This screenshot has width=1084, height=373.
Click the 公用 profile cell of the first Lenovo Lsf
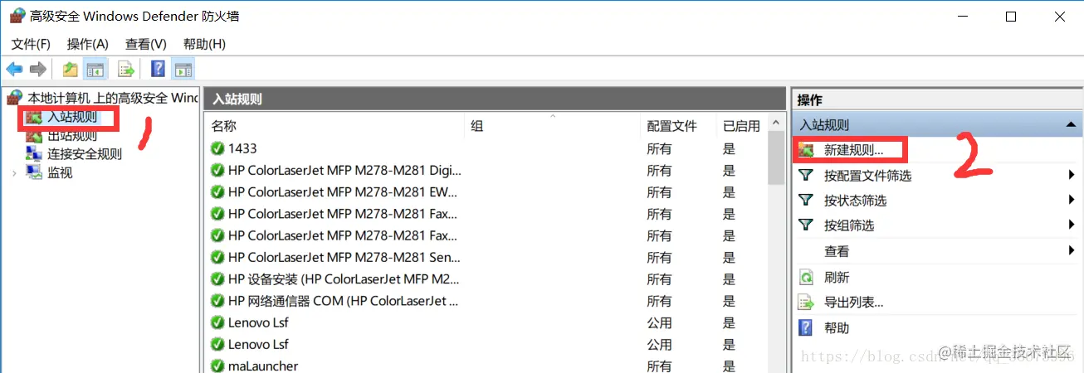[659, 322]
